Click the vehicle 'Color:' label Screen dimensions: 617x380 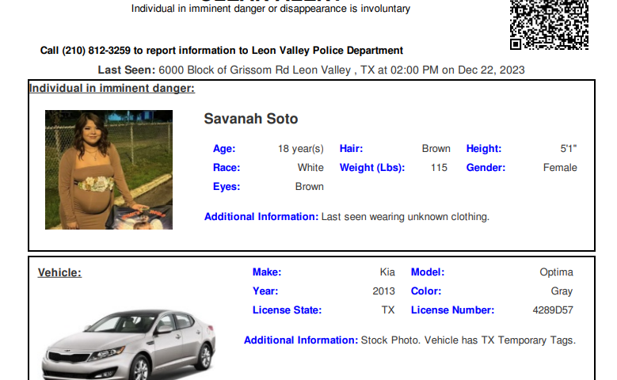426,291
